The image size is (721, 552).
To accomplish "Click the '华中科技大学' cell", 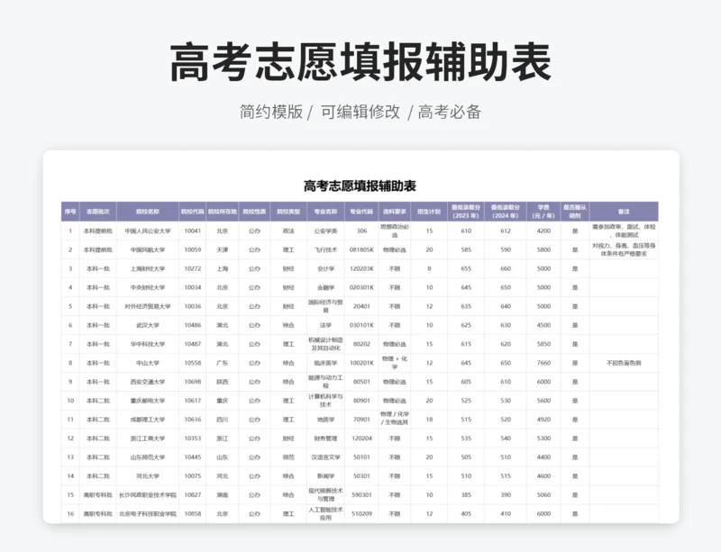I will [x=148, y=344].
